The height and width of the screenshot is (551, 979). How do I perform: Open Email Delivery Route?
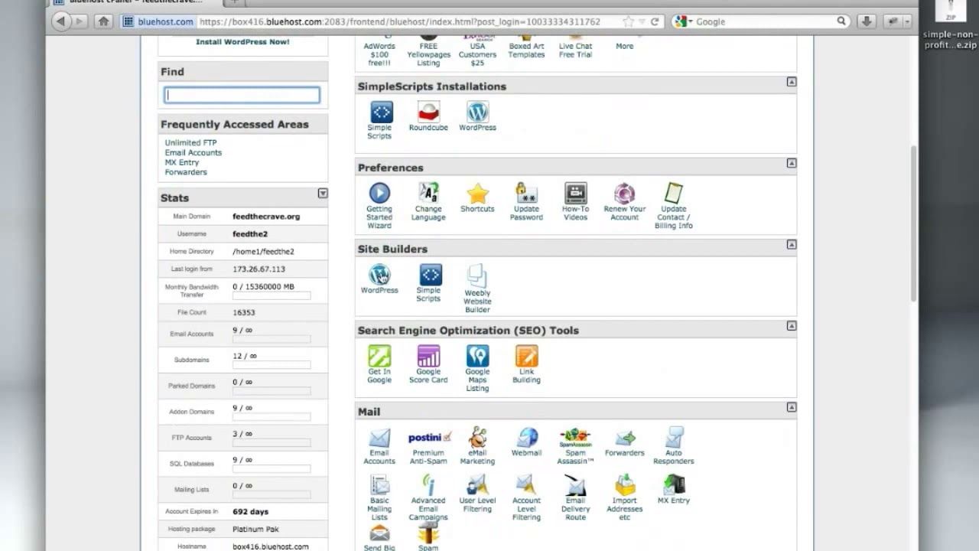coord(575,497)
